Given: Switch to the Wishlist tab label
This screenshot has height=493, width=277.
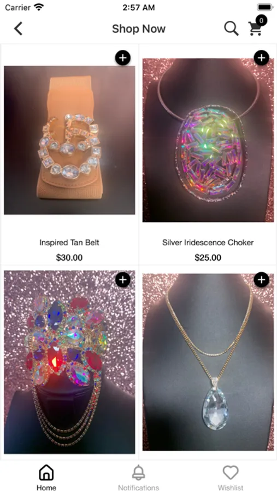Looking at the screenshot, I should (x=231, y=488).
